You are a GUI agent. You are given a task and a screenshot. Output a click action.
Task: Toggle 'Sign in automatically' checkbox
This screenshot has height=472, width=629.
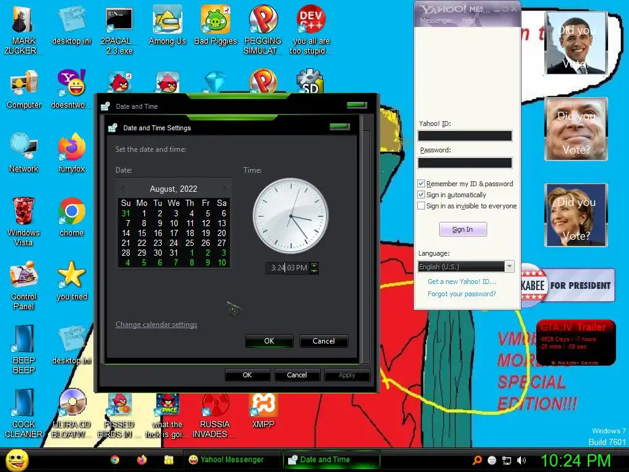[421, 195]
